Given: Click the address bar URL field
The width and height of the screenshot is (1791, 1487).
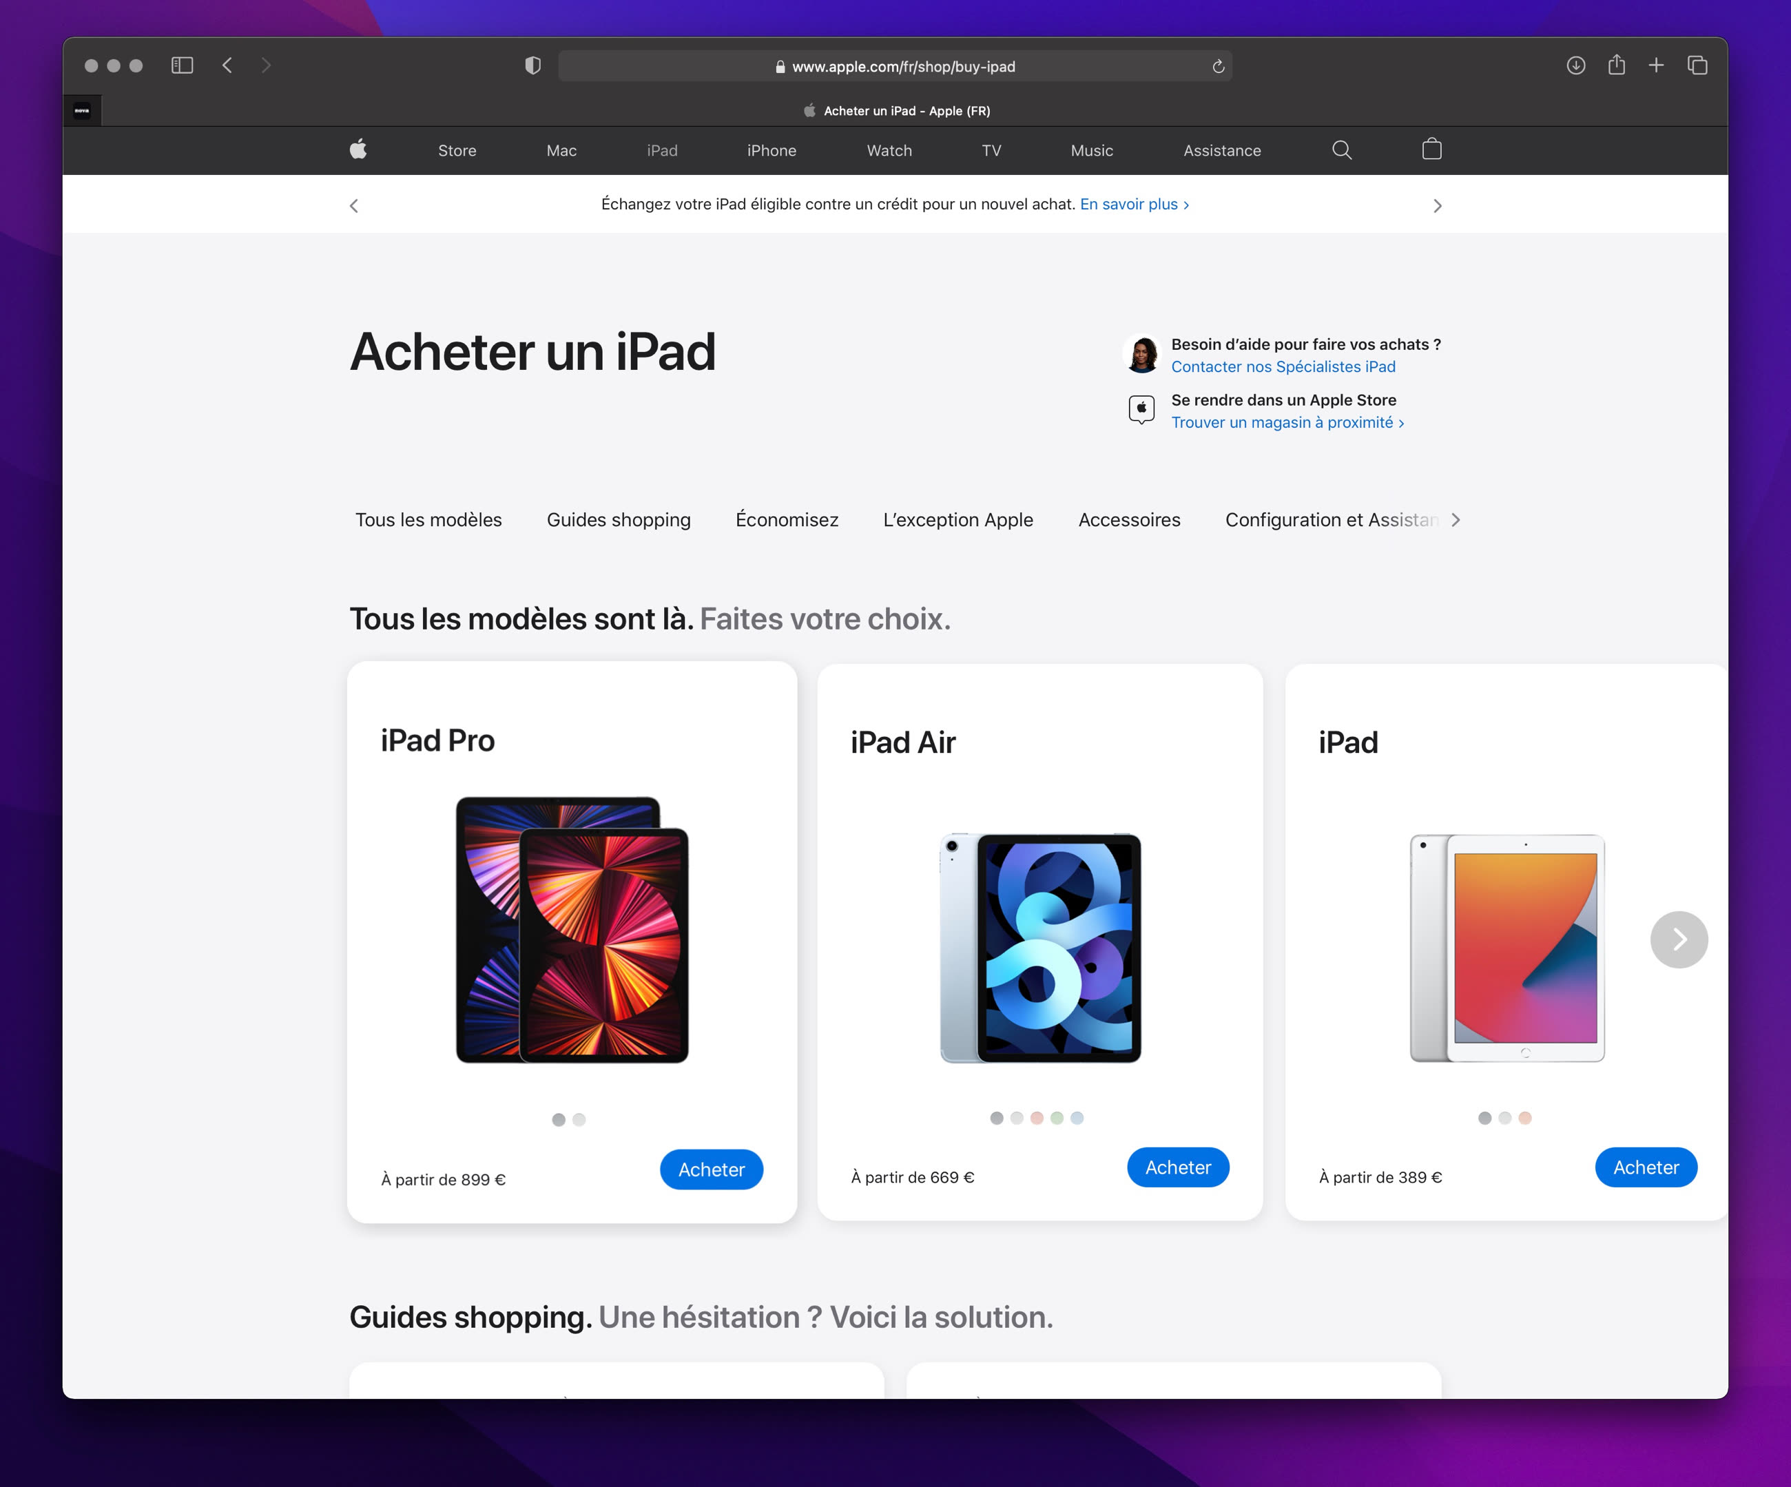Looking at the screenshot, I should click(x=902, y=67).
